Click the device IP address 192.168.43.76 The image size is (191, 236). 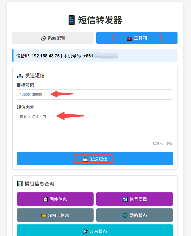45,56
